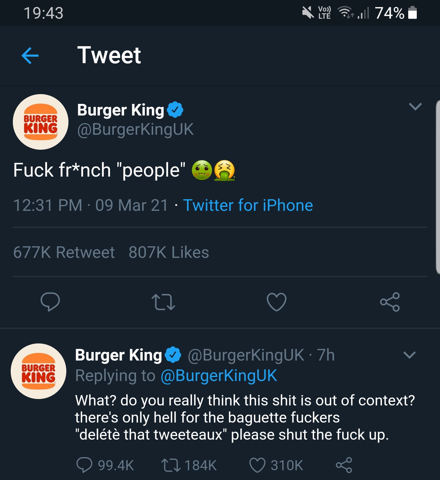440x480 pixels.
Task: Open Burger King profile picture on main tweet
Action: (41, 122)
